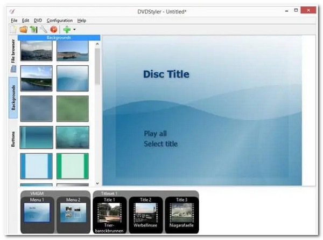The height and width of the screenshot is (240, 323).
Task: Click the Select title menu button
Action: tap(160, 144)
